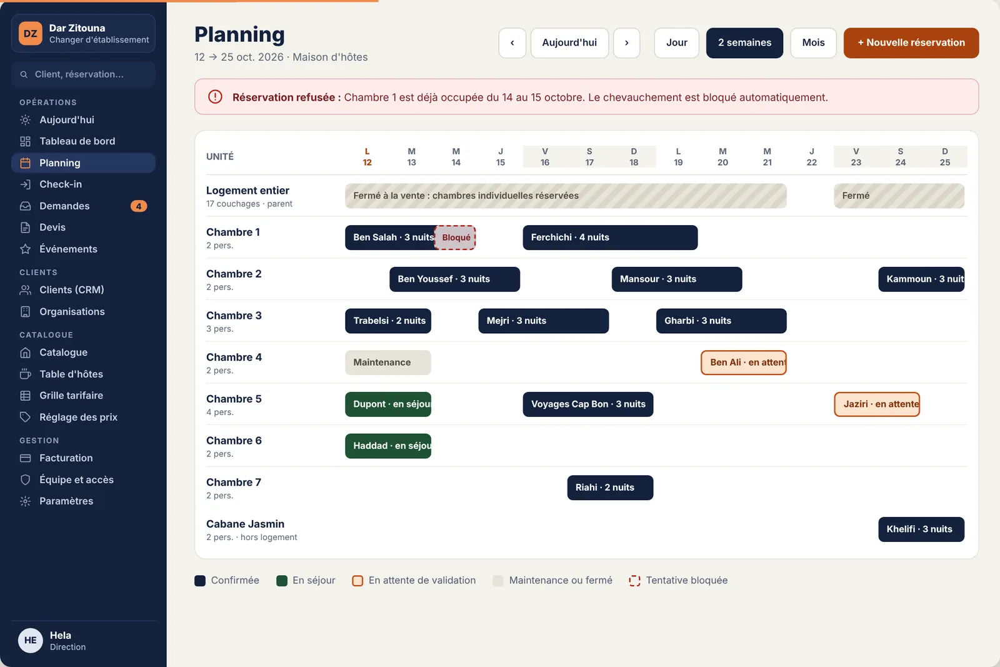
Task: Open the Hela Direction user profile
Action: tap(83, 641)
